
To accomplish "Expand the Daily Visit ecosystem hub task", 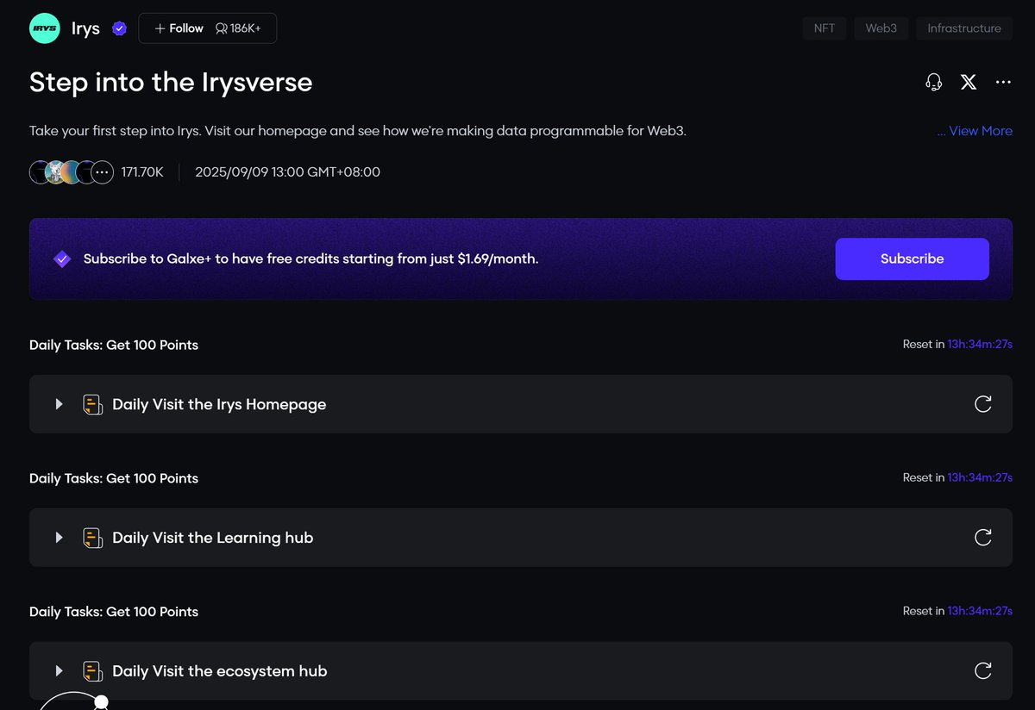I will (59, 671).
